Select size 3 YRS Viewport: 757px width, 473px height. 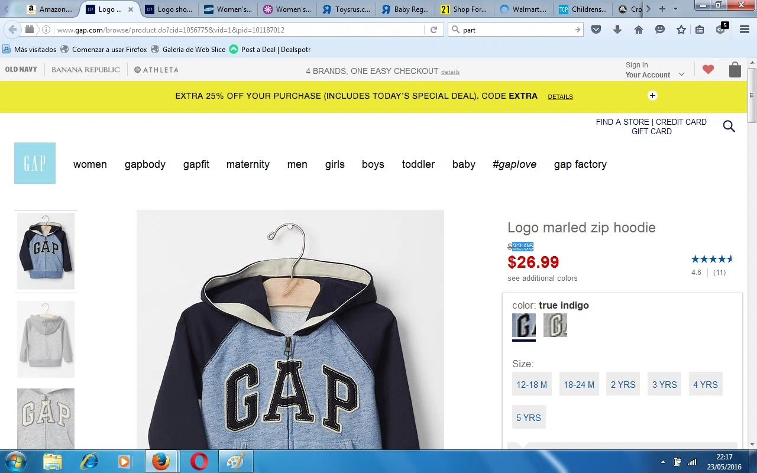coord(664,384)
